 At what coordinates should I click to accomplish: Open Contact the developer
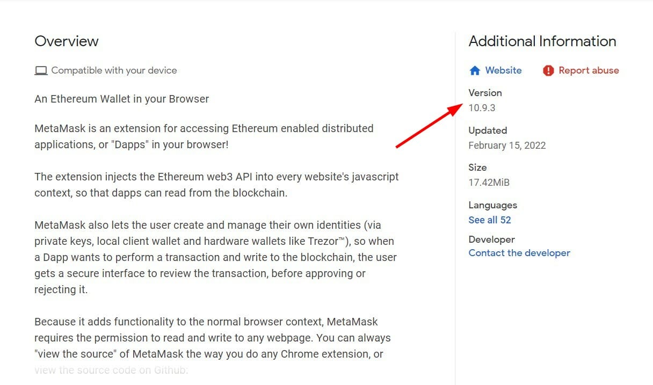pyautogui.click(x=519, y=252)
